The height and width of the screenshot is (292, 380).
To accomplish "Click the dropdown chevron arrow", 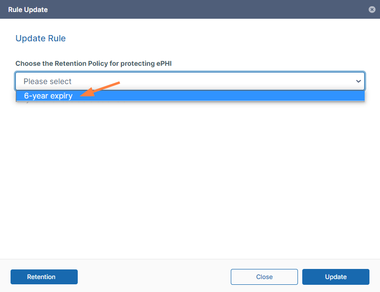I will [x=358, y=82].
